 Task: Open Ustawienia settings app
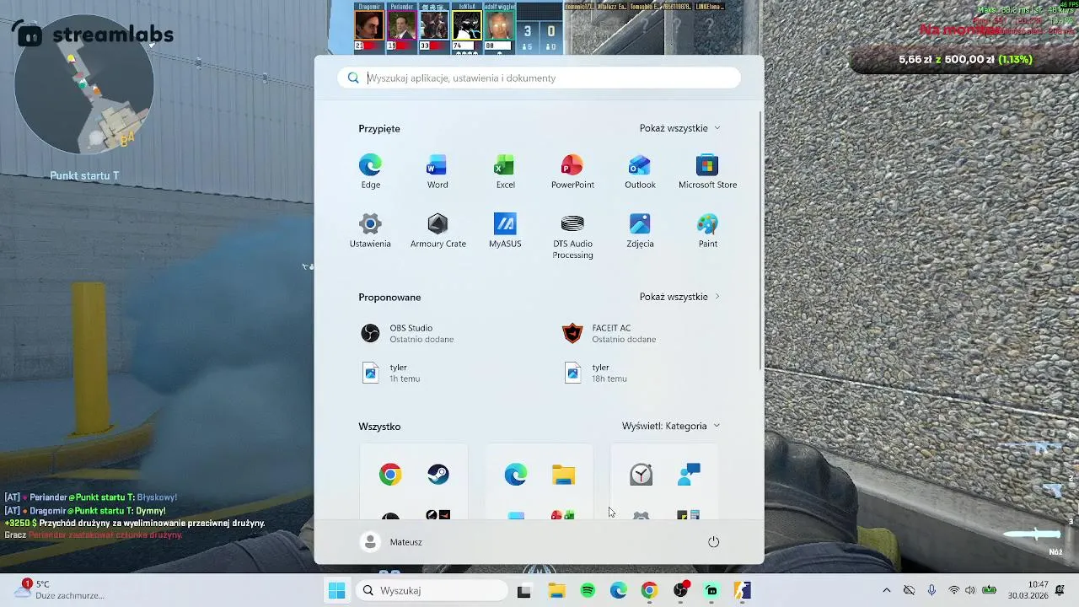point(370,231)
